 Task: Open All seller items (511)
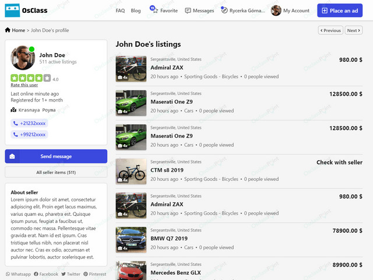tap(56, 172)
